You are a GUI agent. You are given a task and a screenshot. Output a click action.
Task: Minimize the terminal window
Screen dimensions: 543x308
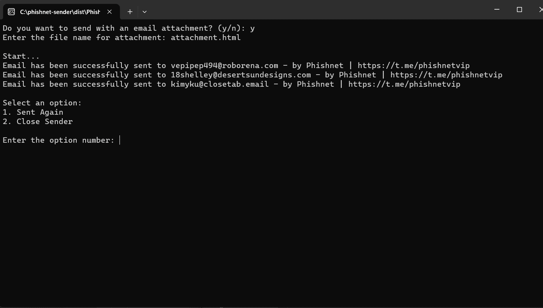(x=497, y=10)
